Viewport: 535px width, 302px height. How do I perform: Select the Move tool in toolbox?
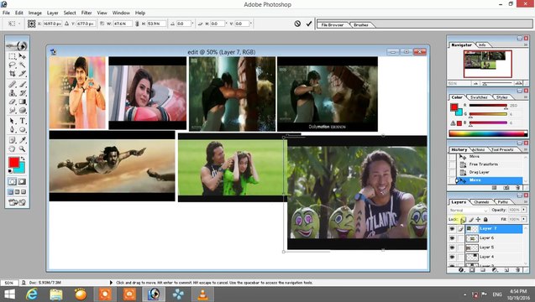22,56
